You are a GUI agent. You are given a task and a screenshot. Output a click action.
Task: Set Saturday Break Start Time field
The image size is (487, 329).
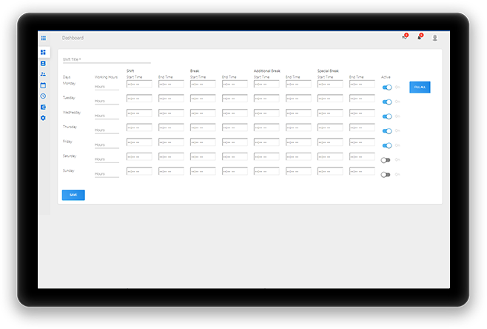click(203, 157)
